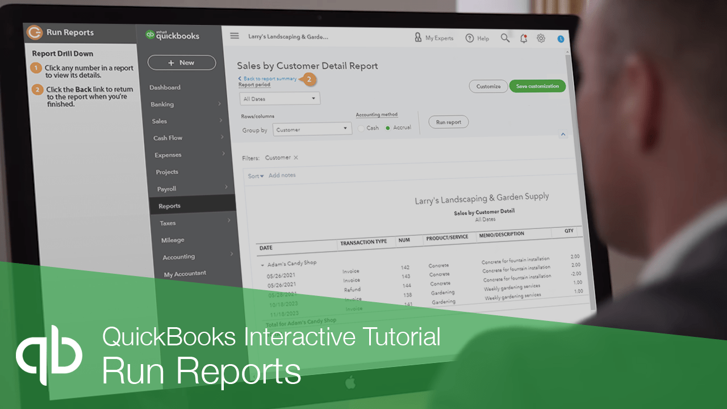The image size is (727, 409).
Task: Click invoice number 143
Action: click(406, 276)
